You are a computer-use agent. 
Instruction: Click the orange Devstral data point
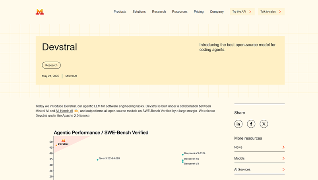click(x=56, y=146)
